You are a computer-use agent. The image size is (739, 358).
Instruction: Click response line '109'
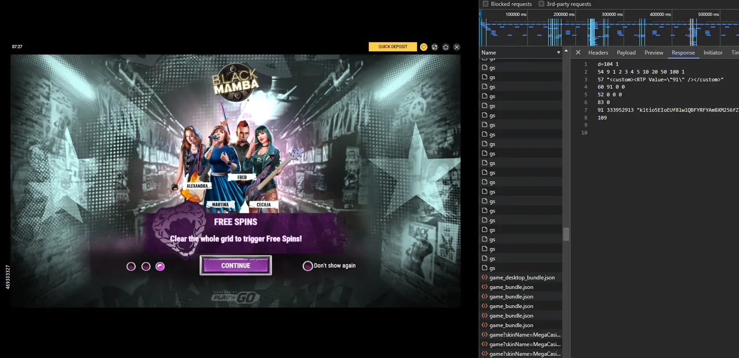pos(602,118)
